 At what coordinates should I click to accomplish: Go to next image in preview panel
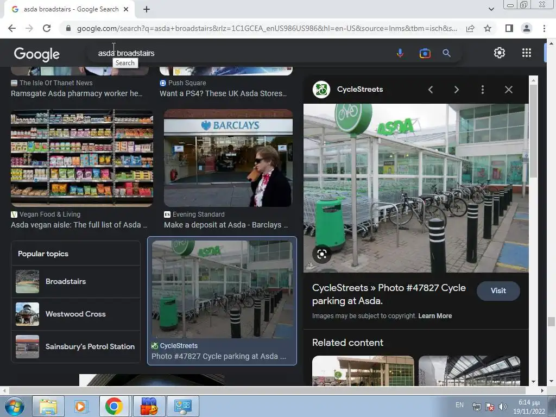tap(456, 90)
